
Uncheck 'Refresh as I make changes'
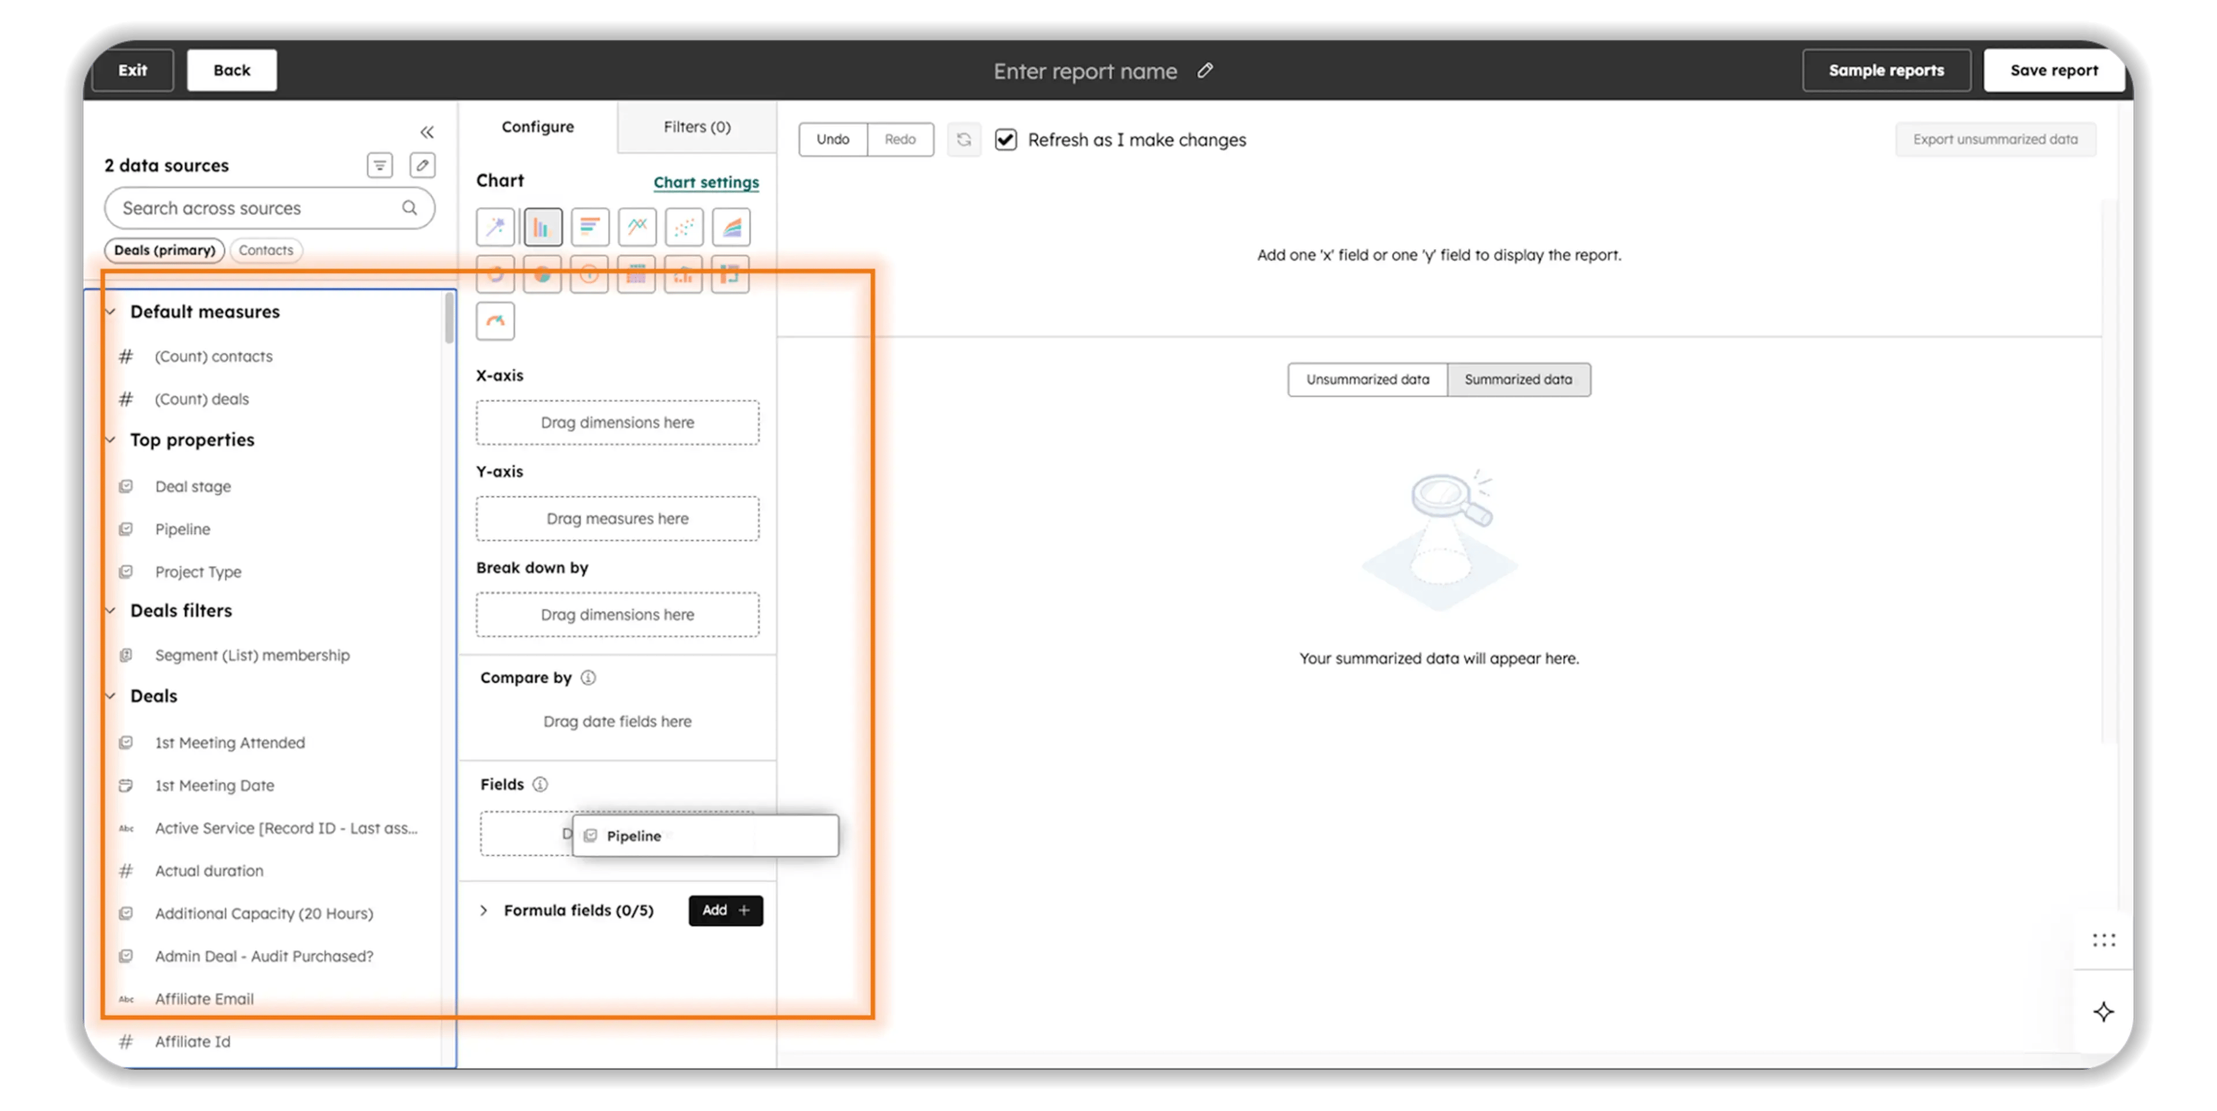[1005, 139]
